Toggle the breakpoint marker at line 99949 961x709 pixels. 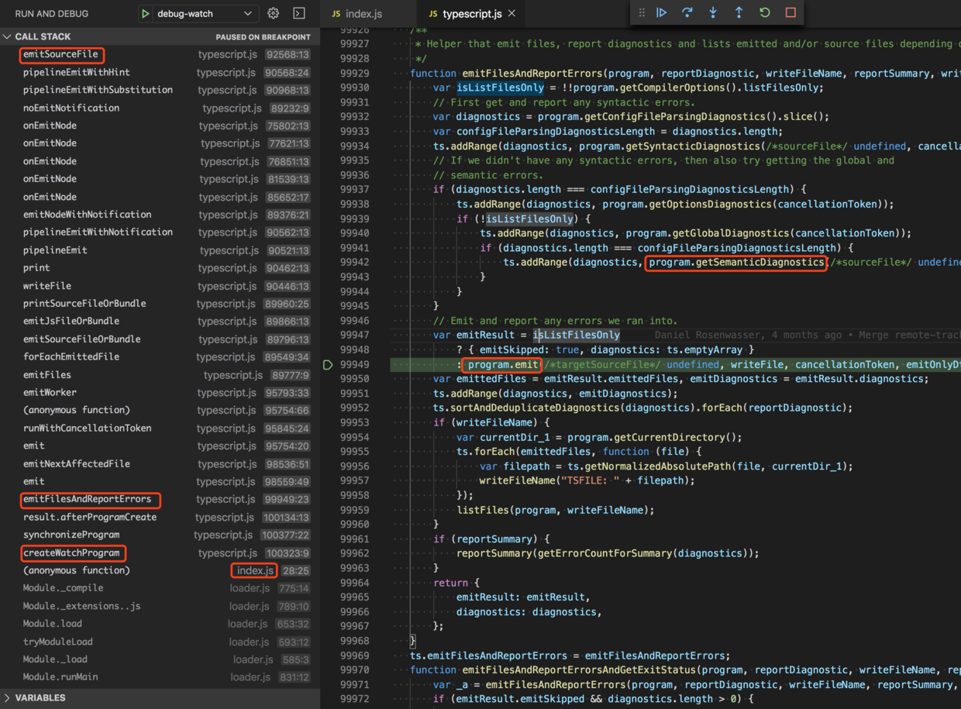(x=329, y=364)
